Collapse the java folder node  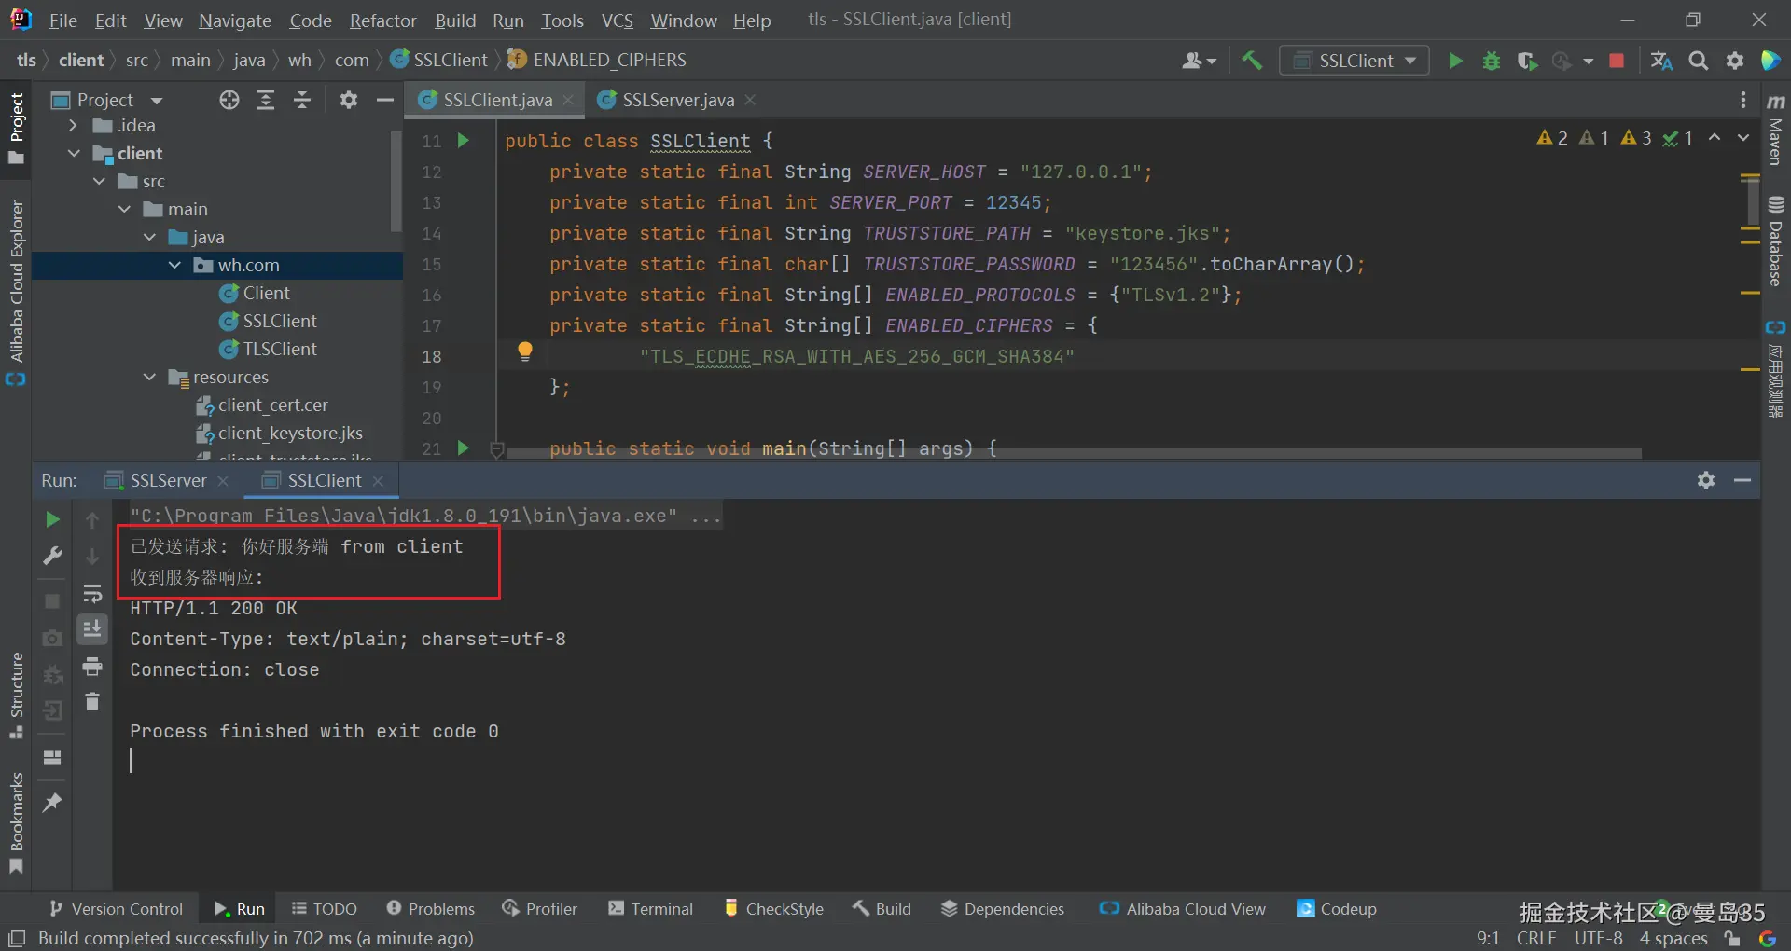(149, 237)
